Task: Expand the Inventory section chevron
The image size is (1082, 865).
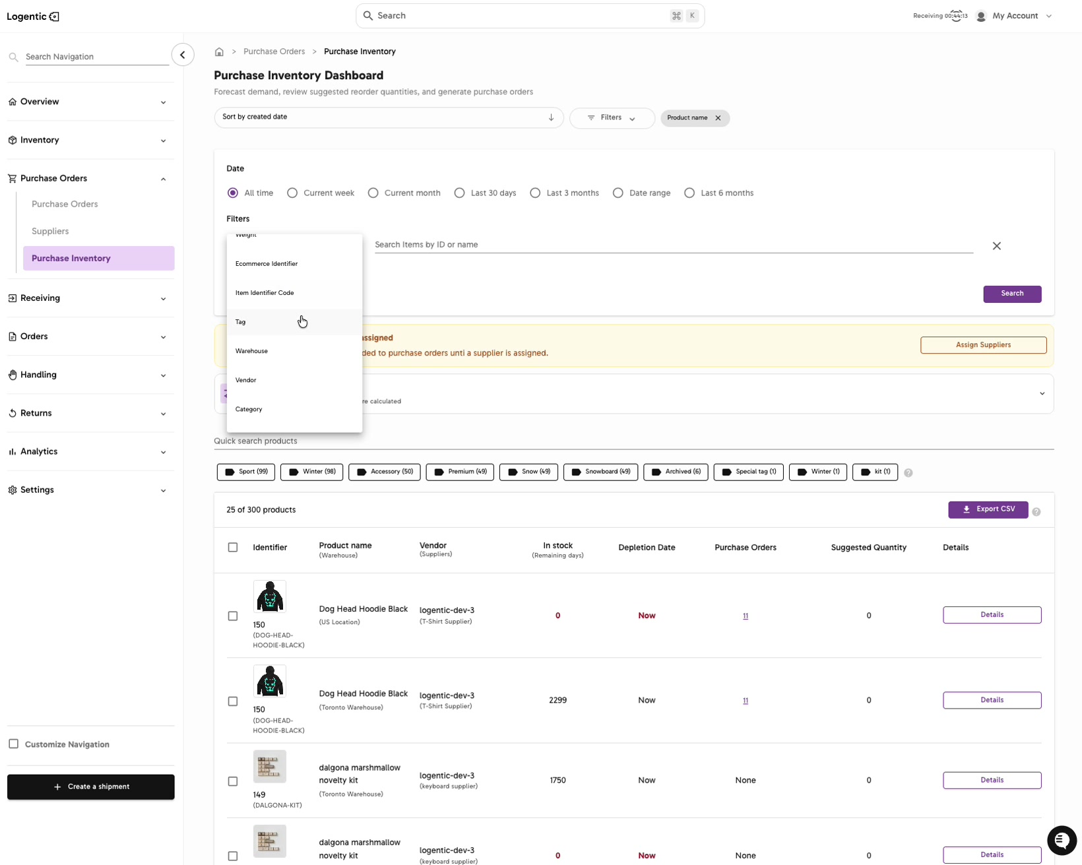Action: (x=163, y=141)
